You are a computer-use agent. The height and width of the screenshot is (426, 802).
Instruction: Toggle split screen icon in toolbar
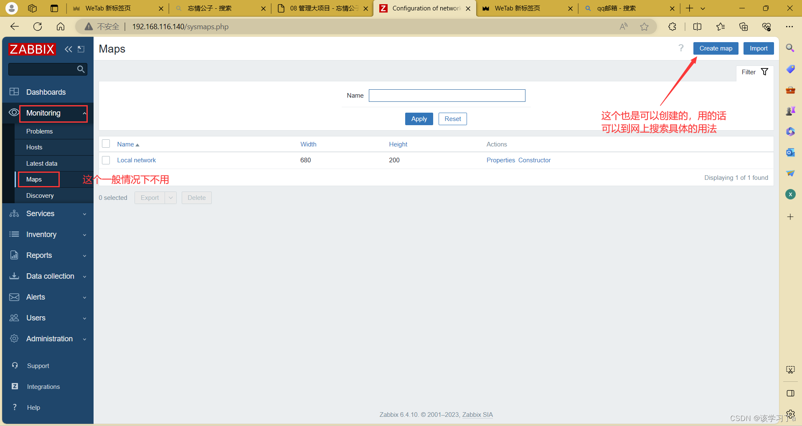point(697,27)
